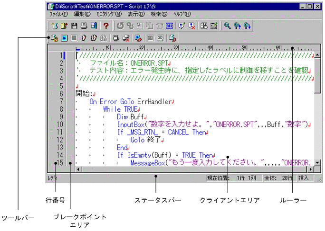Click the "If IsEmpty(Buff) = TRUE Then" line
The height and width of the screenshot is (231, 325).
pyautogui.click(x=166, y=155)
